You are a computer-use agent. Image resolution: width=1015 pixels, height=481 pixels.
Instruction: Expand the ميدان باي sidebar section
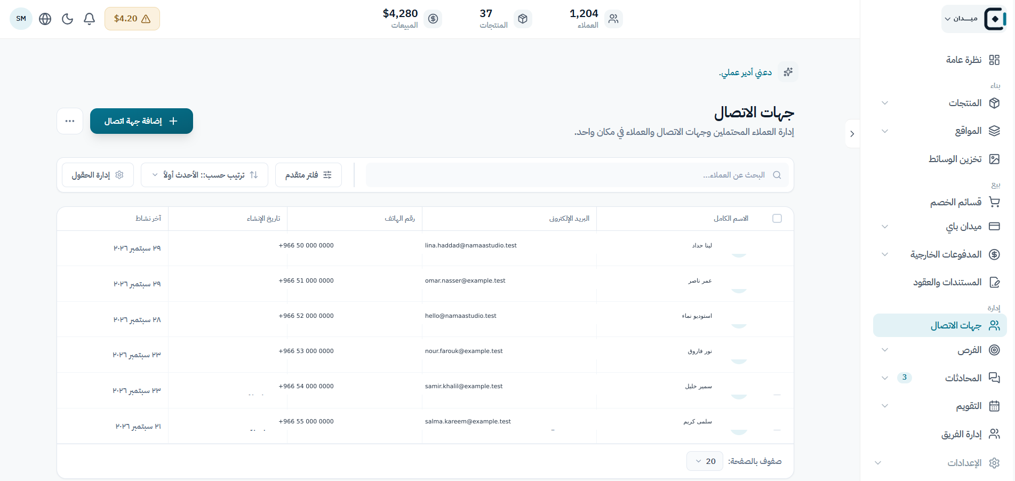click(x=885, y=227)
